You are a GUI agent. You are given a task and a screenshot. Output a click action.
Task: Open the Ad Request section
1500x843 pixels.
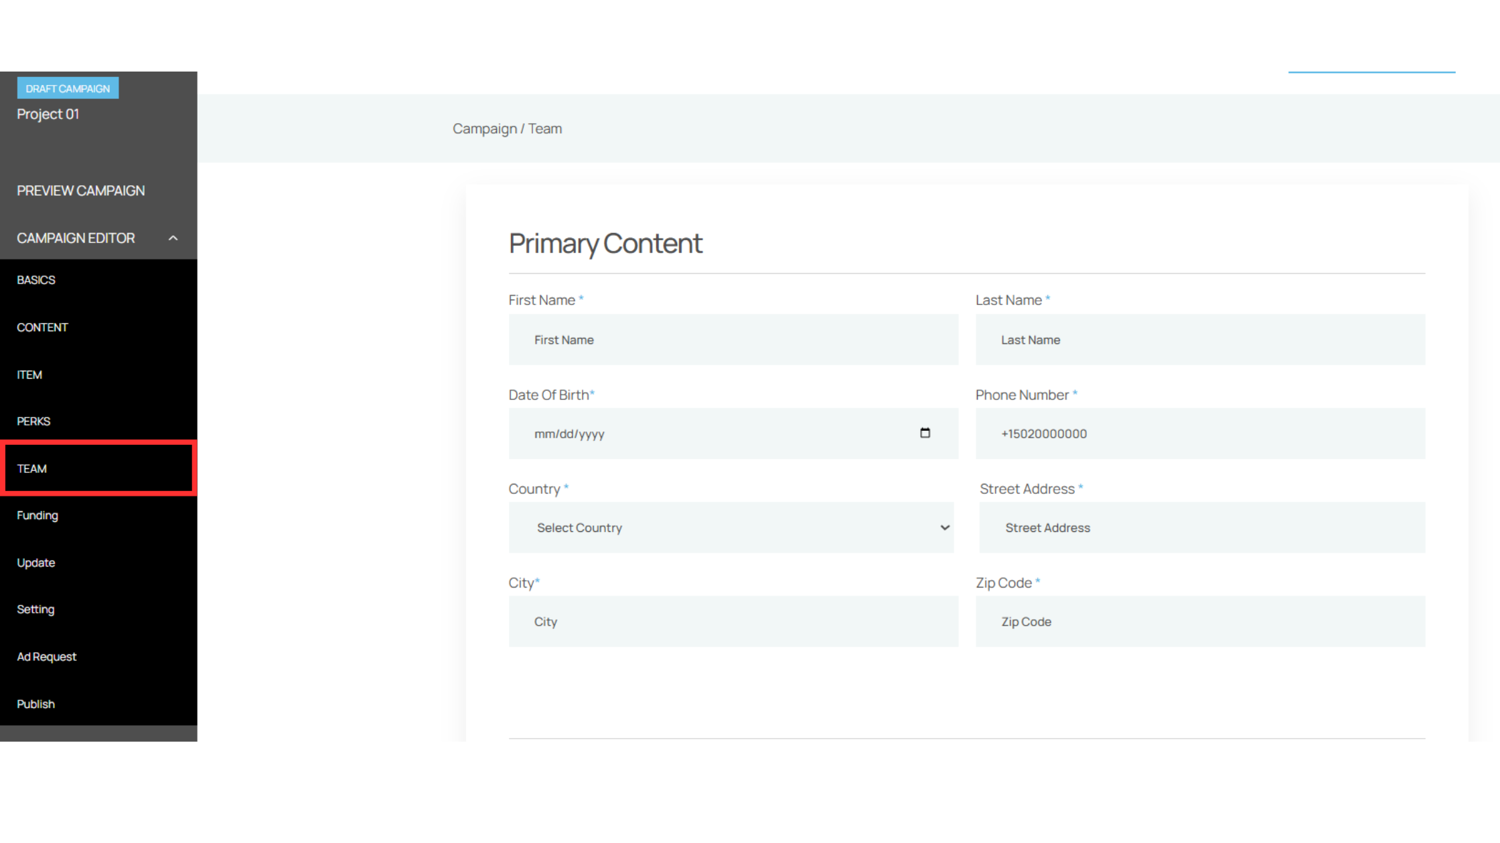[47, 657]
